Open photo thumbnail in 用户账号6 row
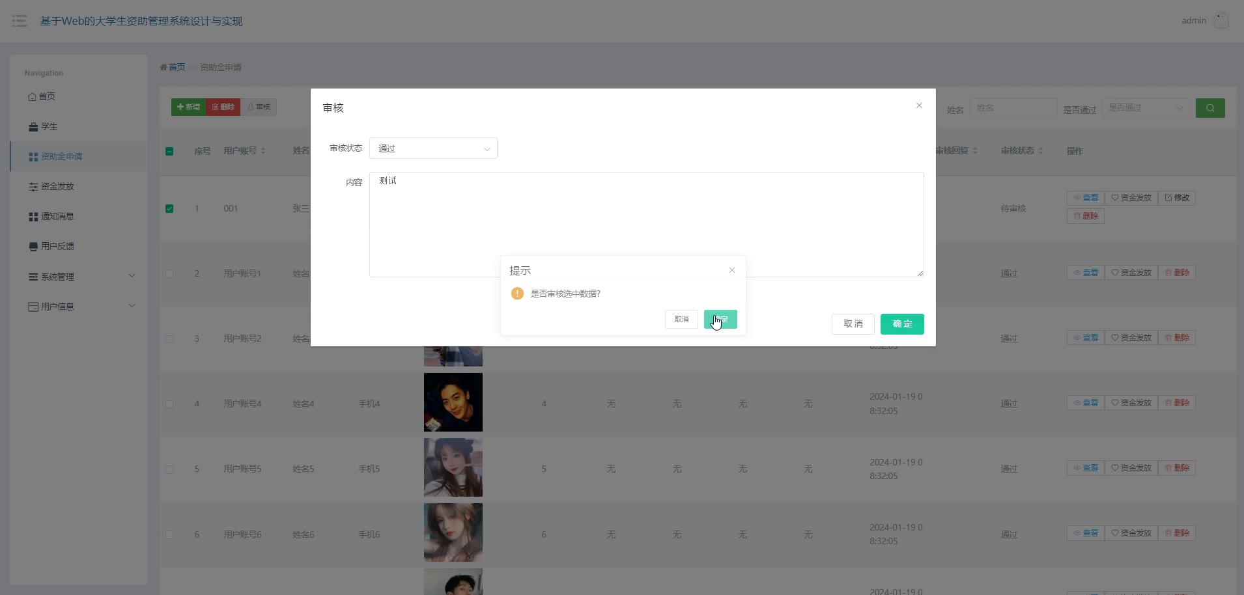 [x=453, y=533]
